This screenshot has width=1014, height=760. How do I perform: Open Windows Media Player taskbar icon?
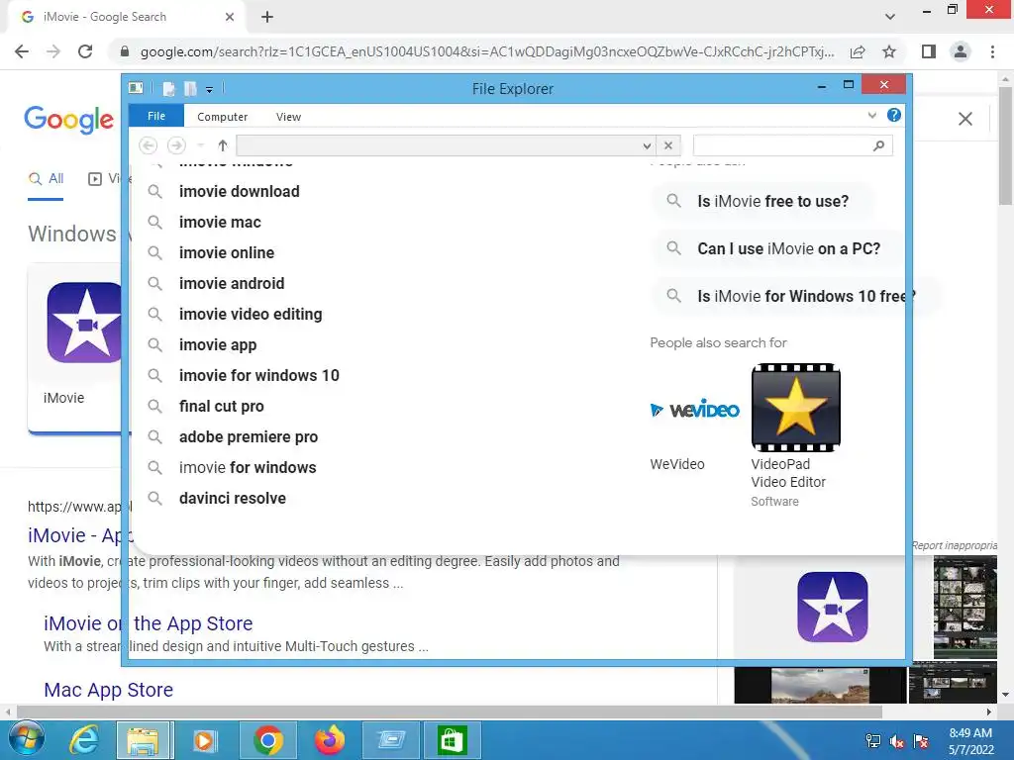click(x=206, y=740)
